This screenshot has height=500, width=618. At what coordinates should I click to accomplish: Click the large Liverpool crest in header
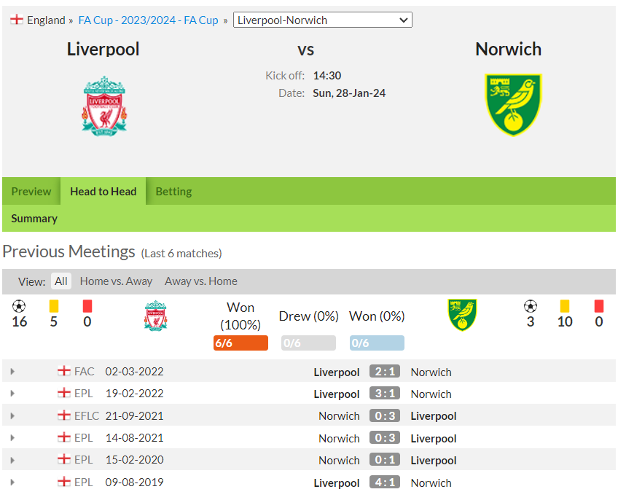pyautogui.click(x=104, y=106)
